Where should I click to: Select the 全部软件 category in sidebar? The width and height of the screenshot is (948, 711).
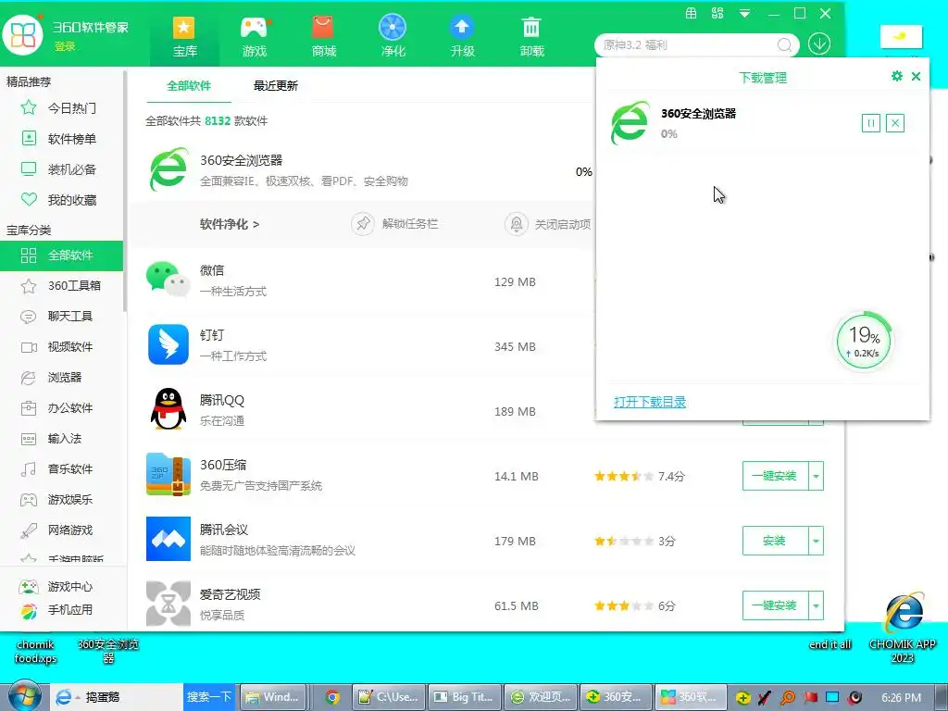click(61, 256)
